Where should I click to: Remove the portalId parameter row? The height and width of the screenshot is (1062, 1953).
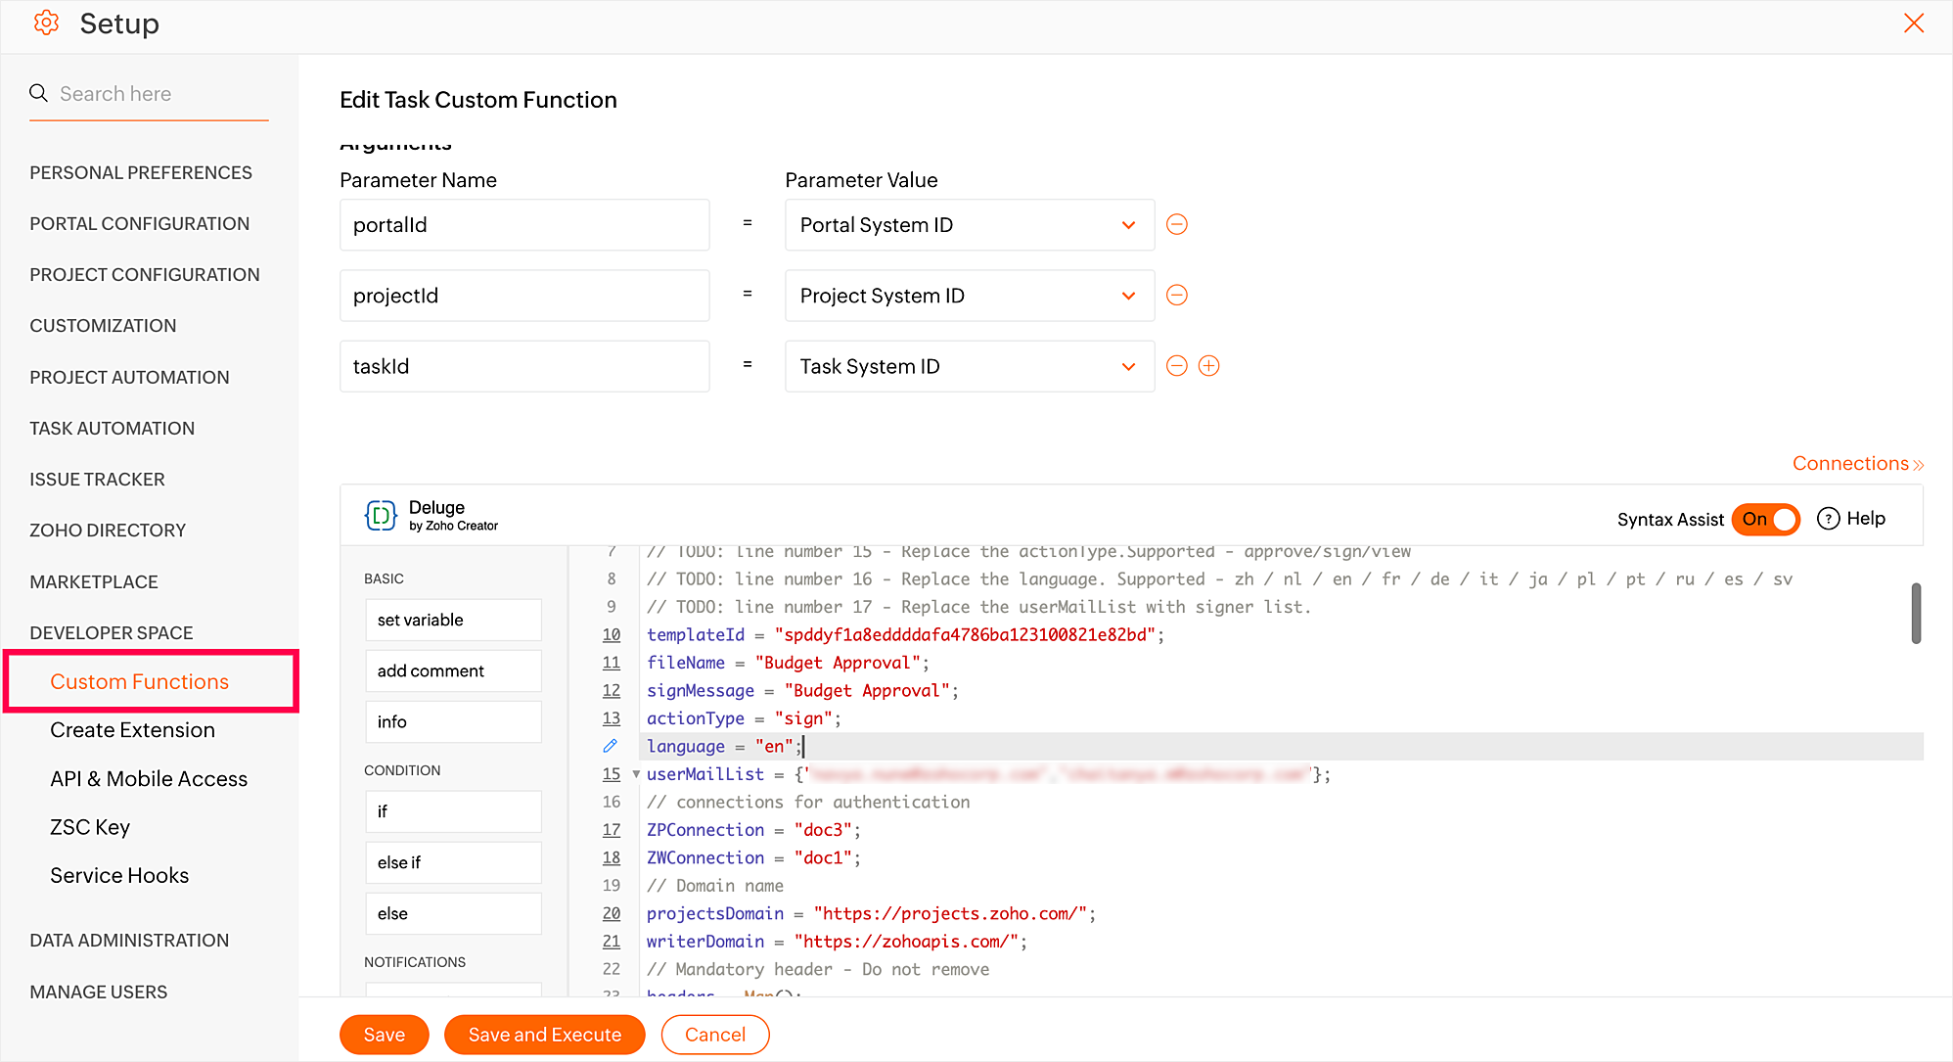[x=1177, y=224]
